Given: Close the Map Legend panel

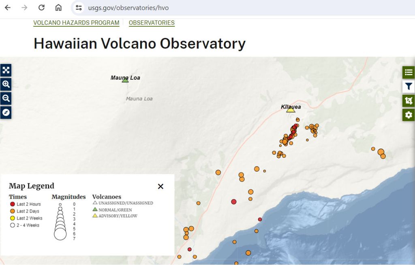Looking at the screenshot, I should (x=160, y=187).
